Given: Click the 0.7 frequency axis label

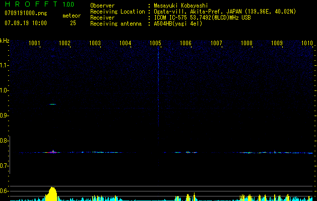Looking at the screenshot, I should [x=4, y=166].
